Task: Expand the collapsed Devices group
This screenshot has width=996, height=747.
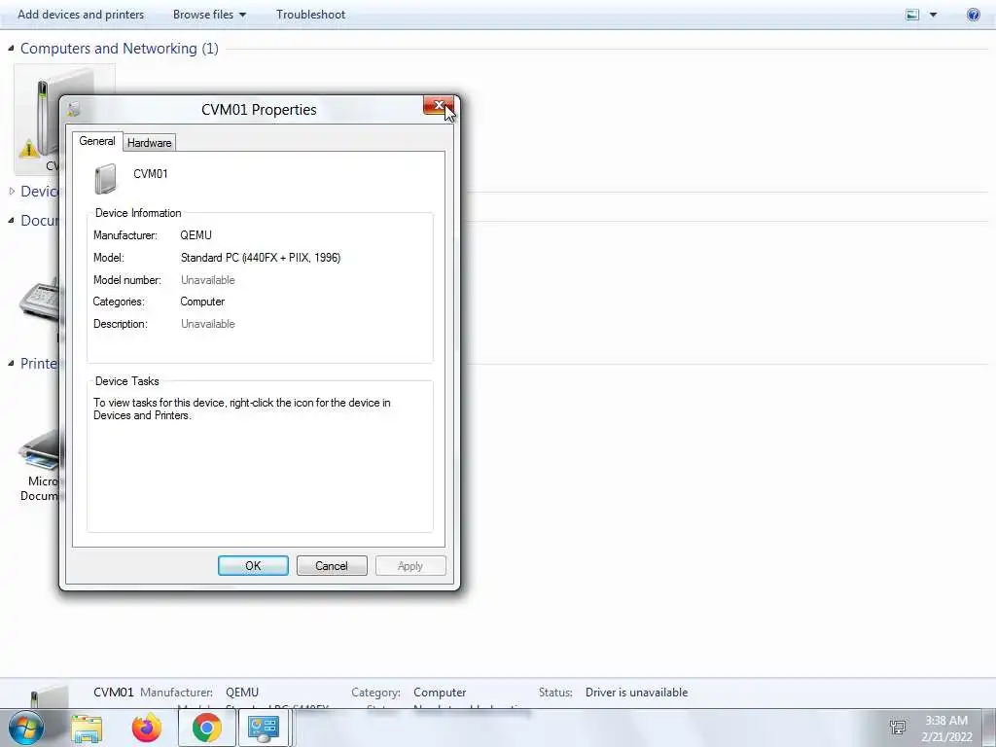Action: 12,191
